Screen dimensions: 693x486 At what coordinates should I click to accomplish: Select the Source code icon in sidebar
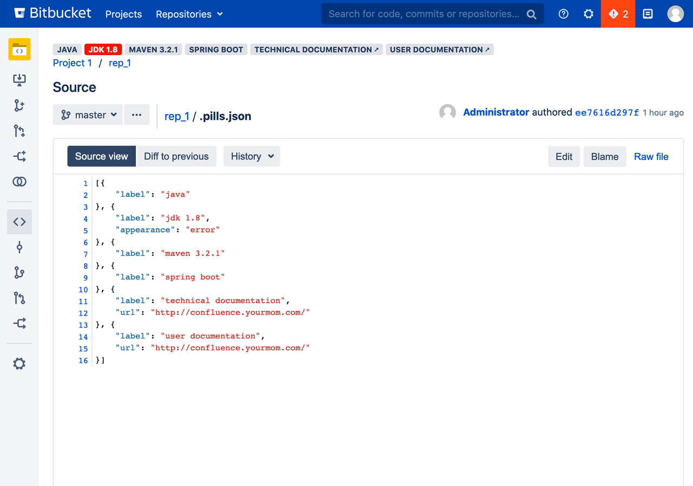click(19, 222)
